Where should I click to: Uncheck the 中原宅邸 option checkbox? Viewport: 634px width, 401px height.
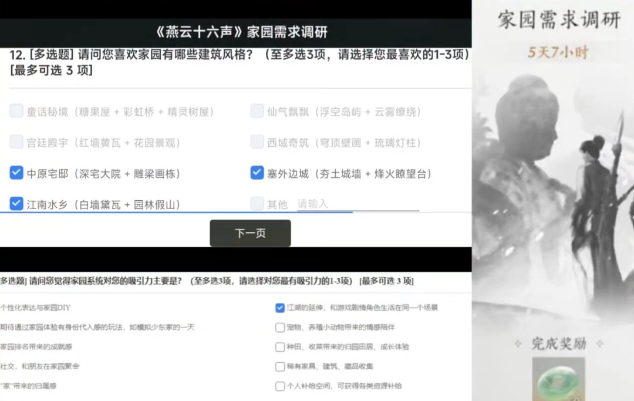[16, 173]
